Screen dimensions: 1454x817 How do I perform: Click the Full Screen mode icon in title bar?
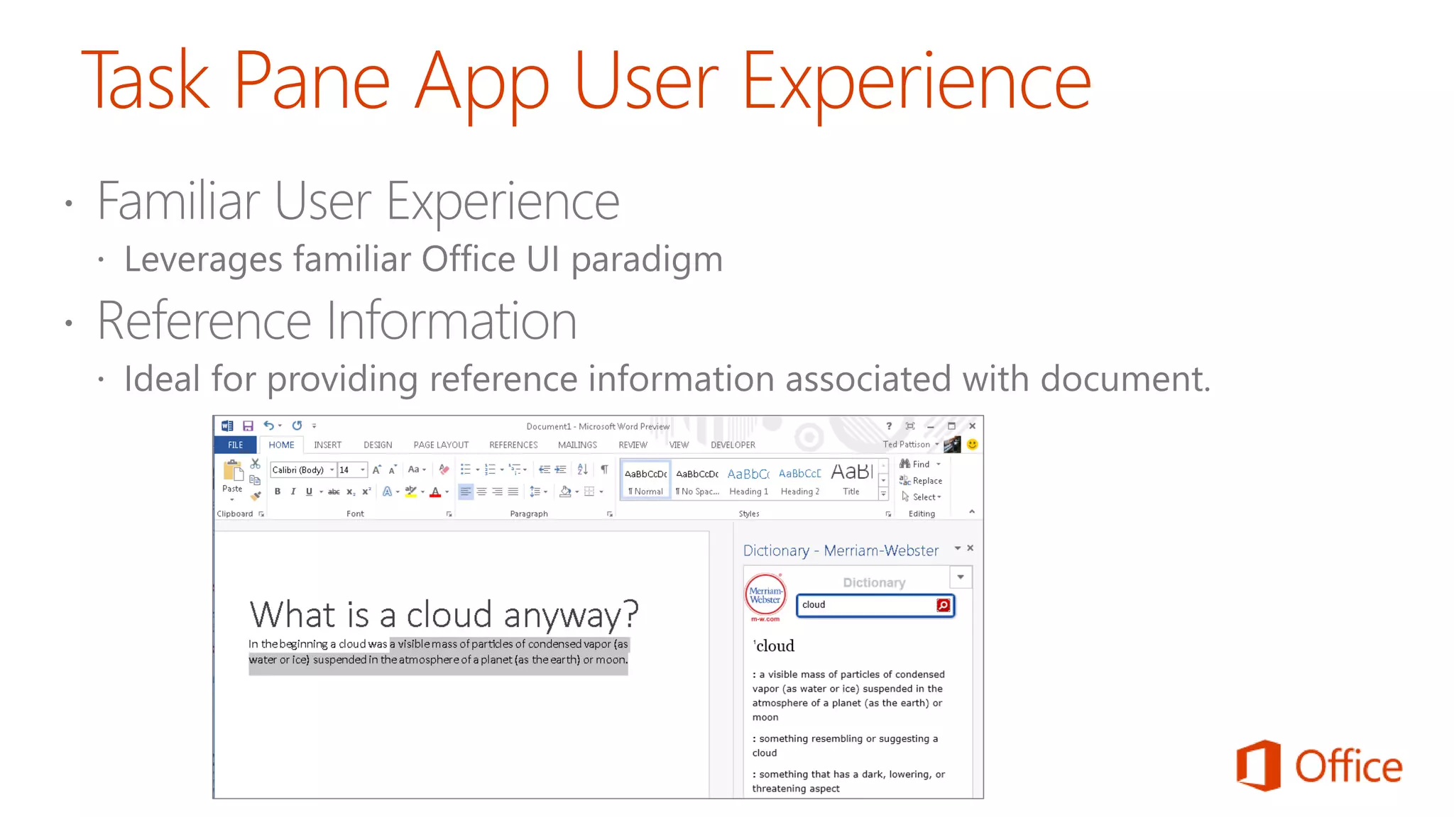coord(910,426)
